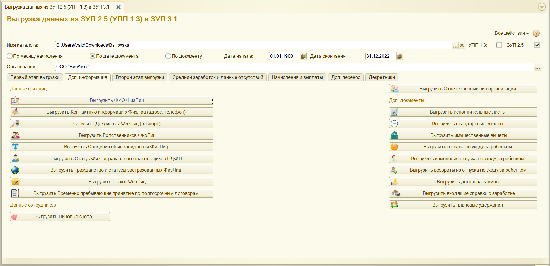The width and height of the screenshot is (550, 266).
Task: Click the envelope icon on Выгрузить Стажи ФизЛиц
Action: pos(15,182)
